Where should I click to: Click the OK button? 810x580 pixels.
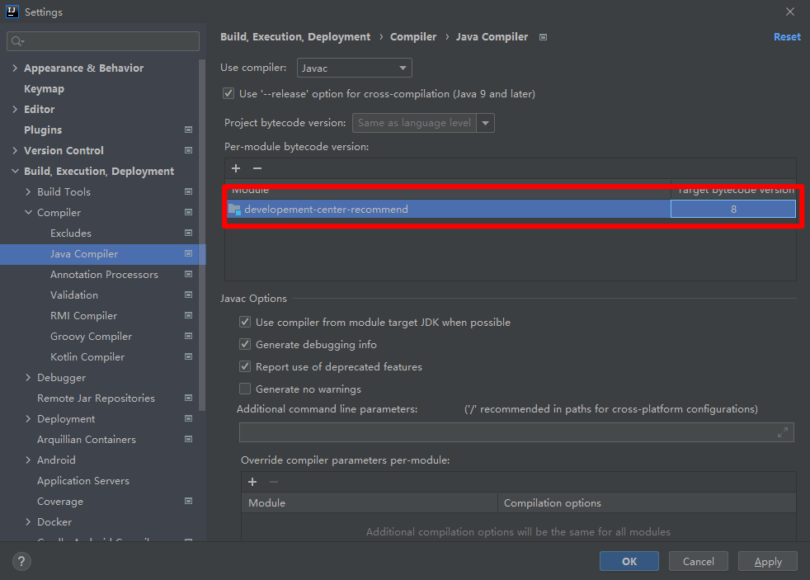[629, 561]
